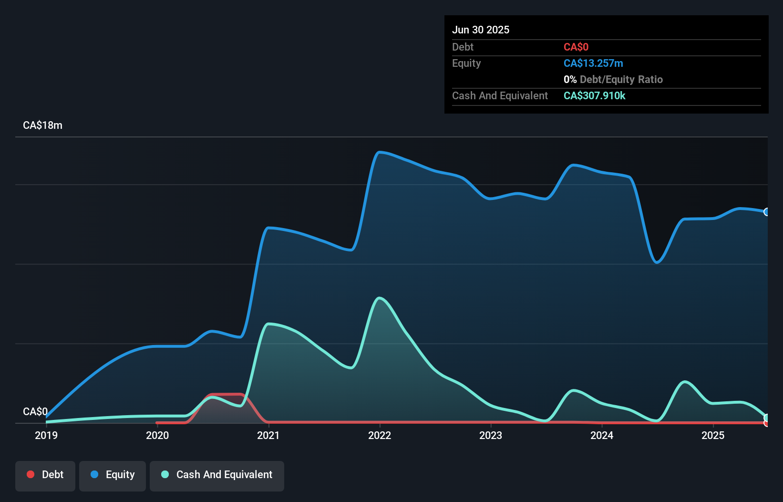
Task: Click the 0% Debt/Equity Ratio text
Action: [x=613, y=79]
